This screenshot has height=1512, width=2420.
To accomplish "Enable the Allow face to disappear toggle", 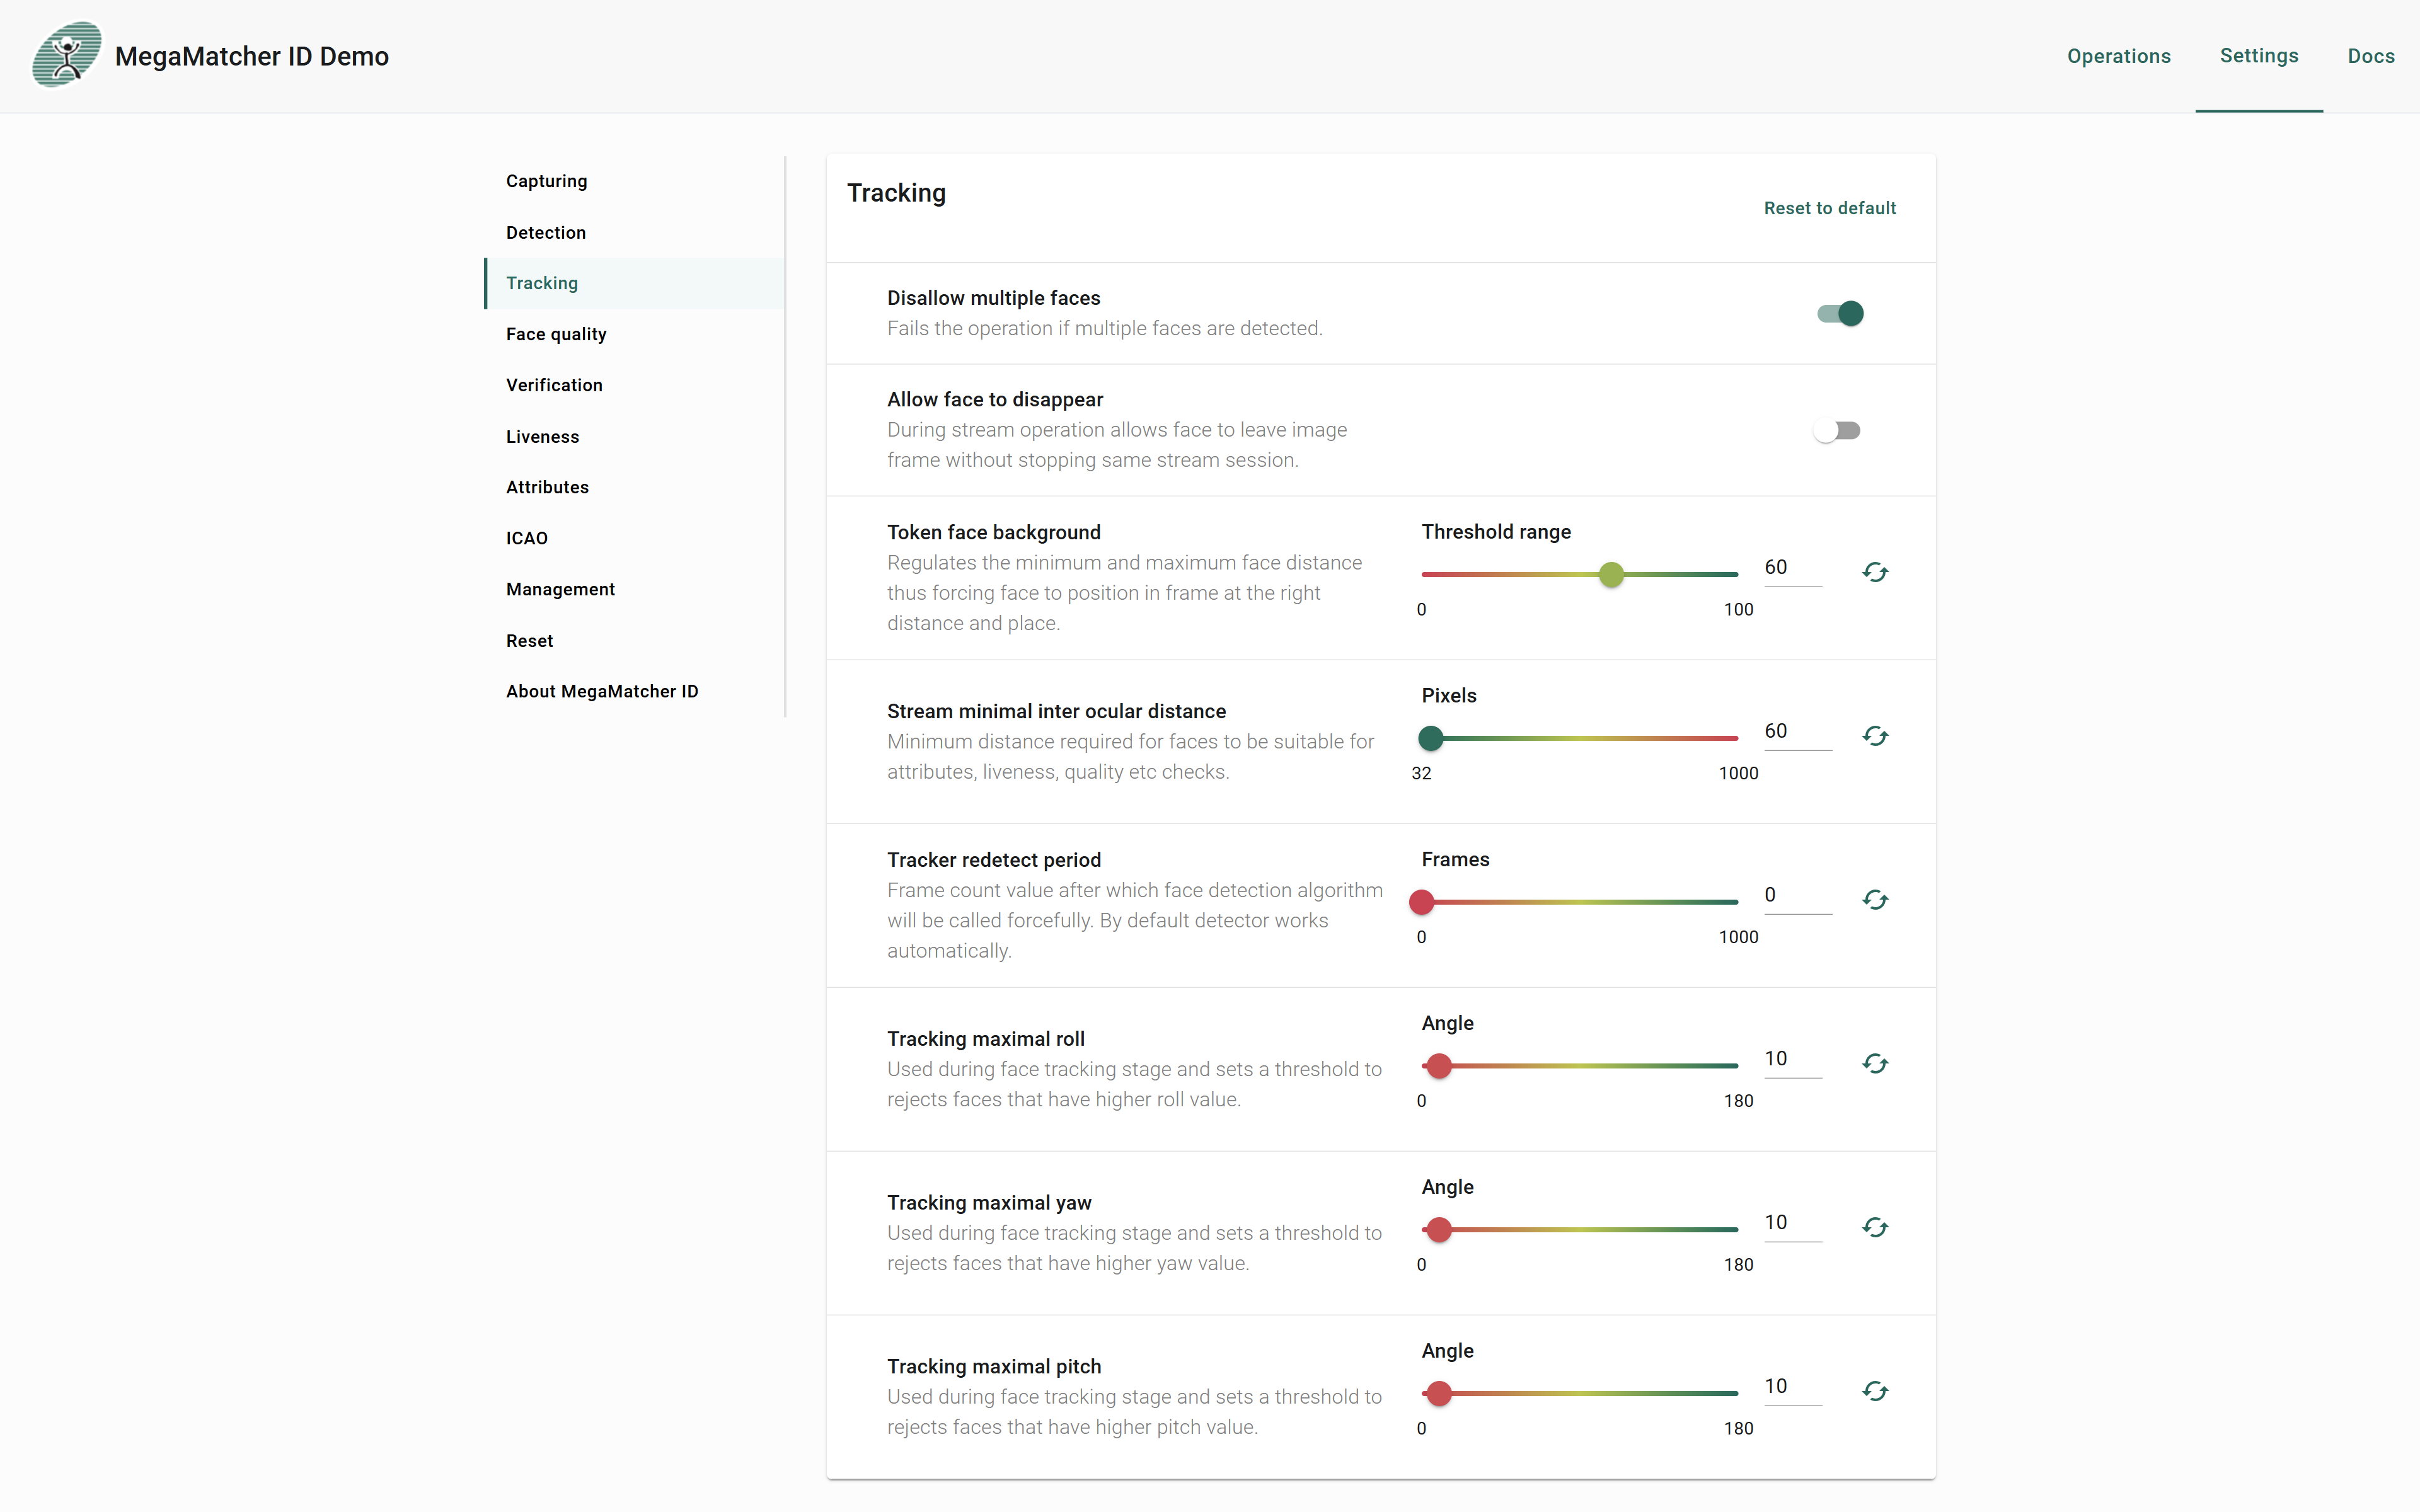I will pyautogui.click(x=1837, y=431).
